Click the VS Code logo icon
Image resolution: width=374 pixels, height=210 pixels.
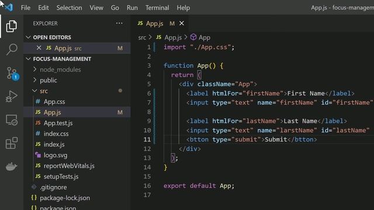coord(9,8)
